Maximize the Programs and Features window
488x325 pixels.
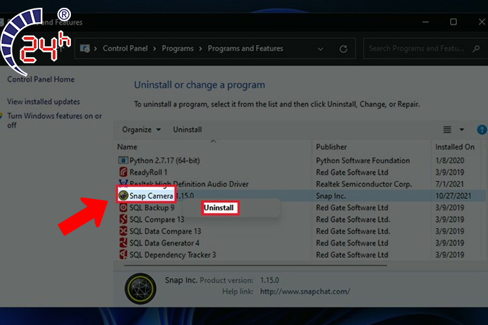(x=454, y=21)
